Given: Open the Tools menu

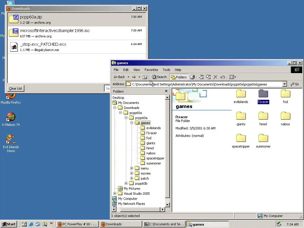Looking at the screenshot, I should click(x=166, y=70).
